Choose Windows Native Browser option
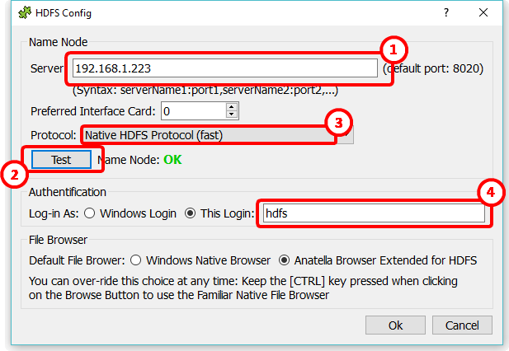Image resolution: width=509 pixels, height=351 pixels. pyautogui.click(x=135, y=260)
